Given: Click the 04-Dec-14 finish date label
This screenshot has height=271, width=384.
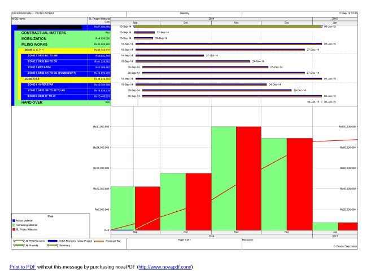Looking at the screenshot, I should click(275, 85).
